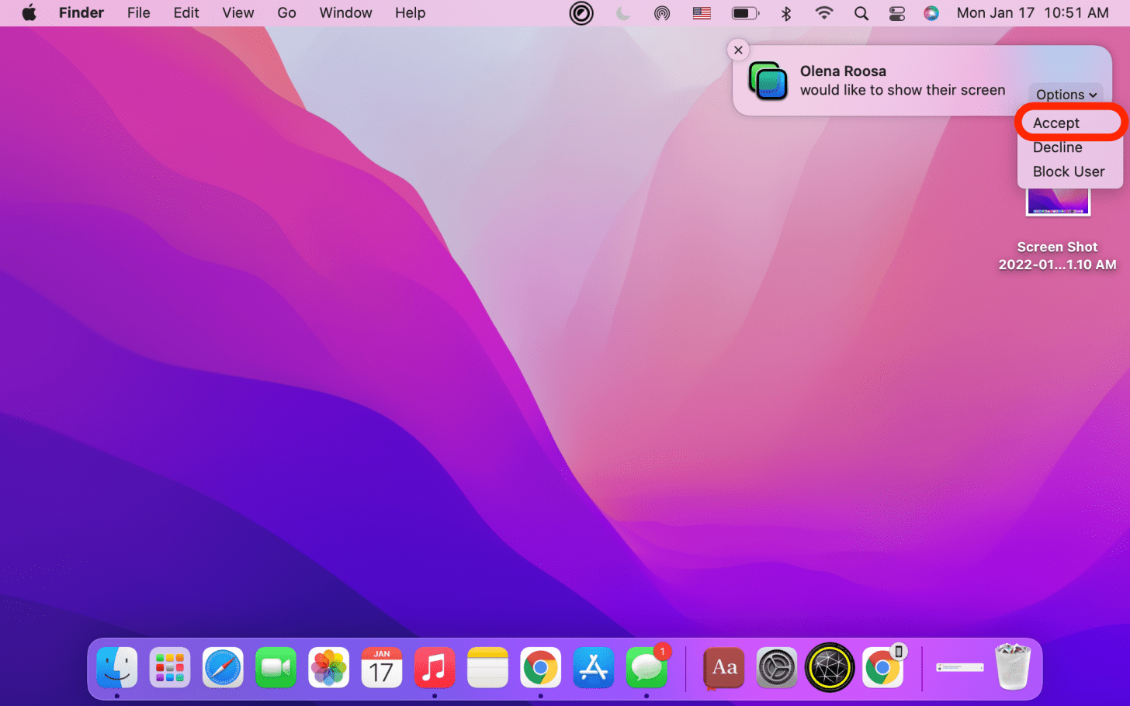
Task: Open the Photos app
Action: point(329,667)
